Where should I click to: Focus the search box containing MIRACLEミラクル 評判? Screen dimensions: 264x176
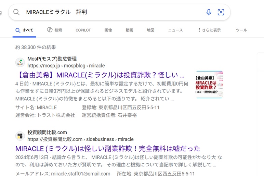[x=119, y=12]
